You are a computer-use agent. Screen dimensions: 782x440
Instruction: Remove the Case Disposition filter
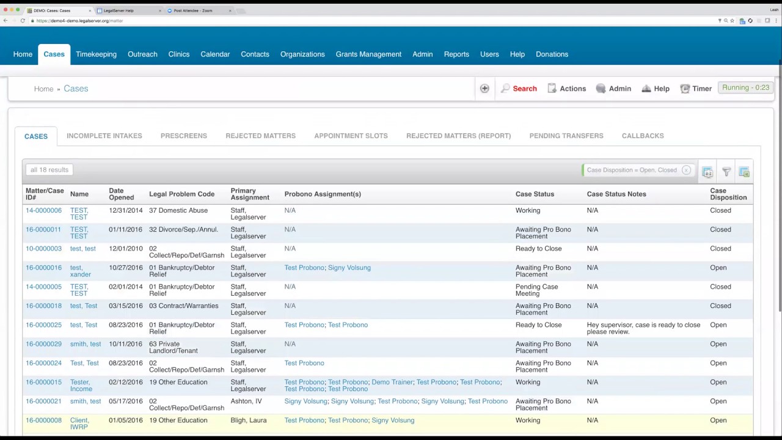(686, 170)
